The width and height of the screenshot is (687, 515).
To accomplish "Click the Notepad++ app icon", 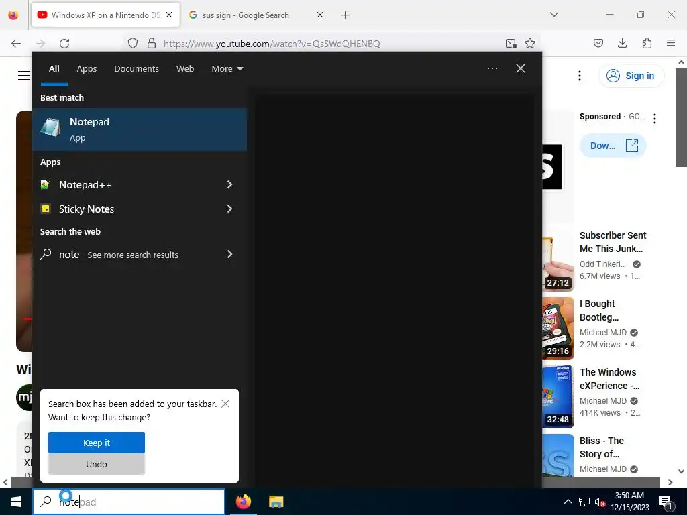I will (45, 185).
